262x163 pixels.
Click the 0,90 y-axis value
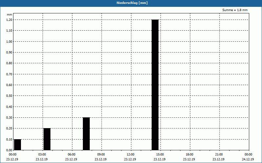[x=9, y=52]
